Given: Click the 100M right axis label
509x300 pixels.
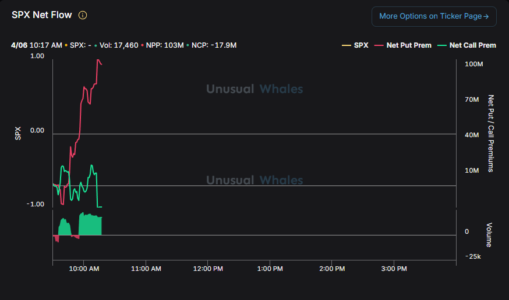Looking at the screenshot, I should (x=474, y=64).
